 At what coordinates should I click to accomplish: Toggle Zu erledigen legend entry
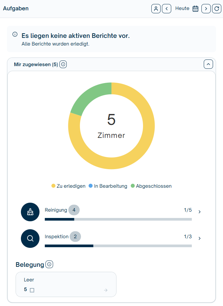(x=68, y=186)
